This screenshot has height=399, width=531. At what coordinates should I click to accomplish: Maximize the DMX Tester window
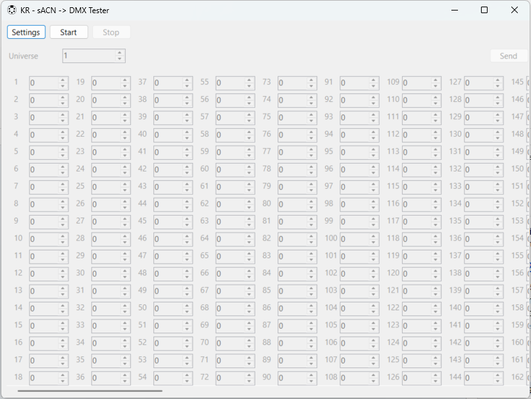484,10
